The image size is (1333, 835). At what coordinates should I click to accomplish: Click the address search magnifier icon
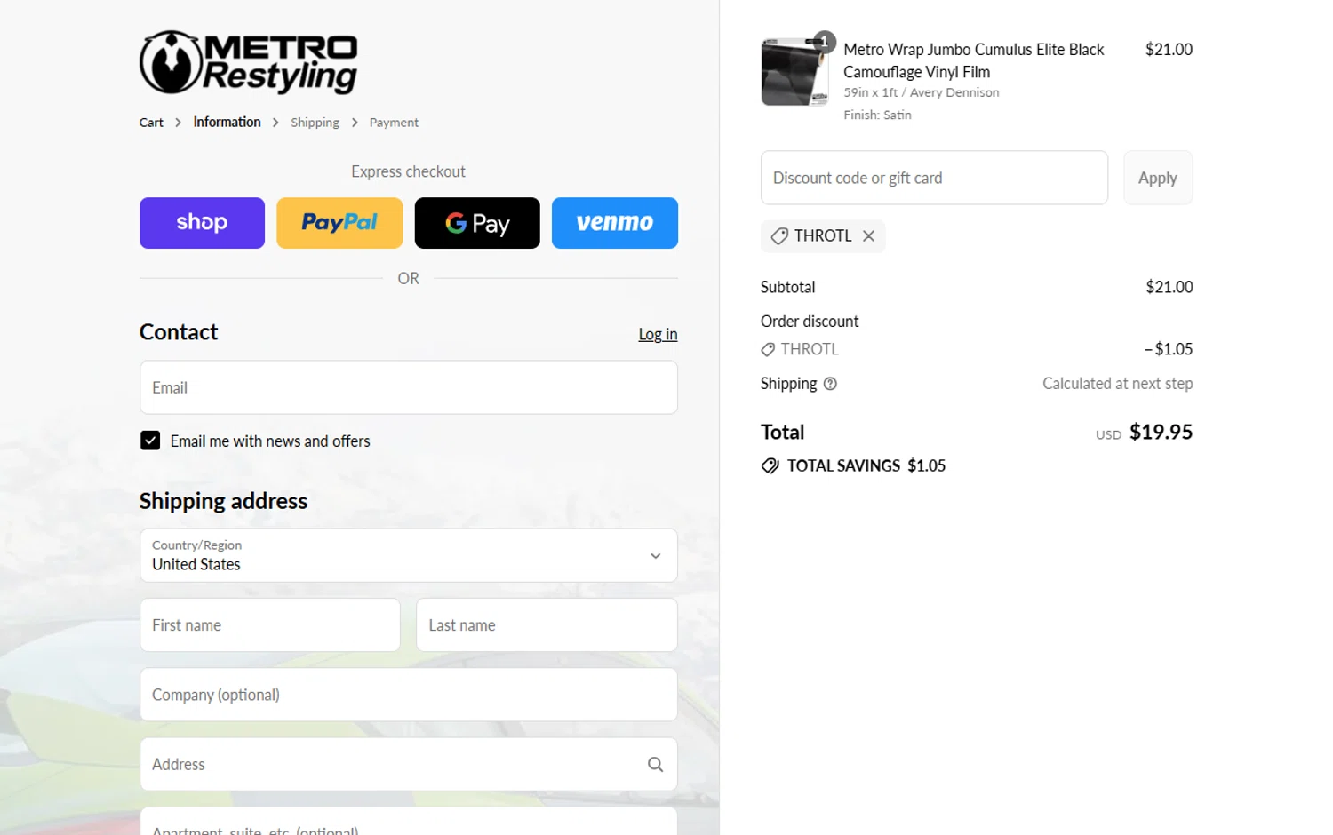[655, 764]
